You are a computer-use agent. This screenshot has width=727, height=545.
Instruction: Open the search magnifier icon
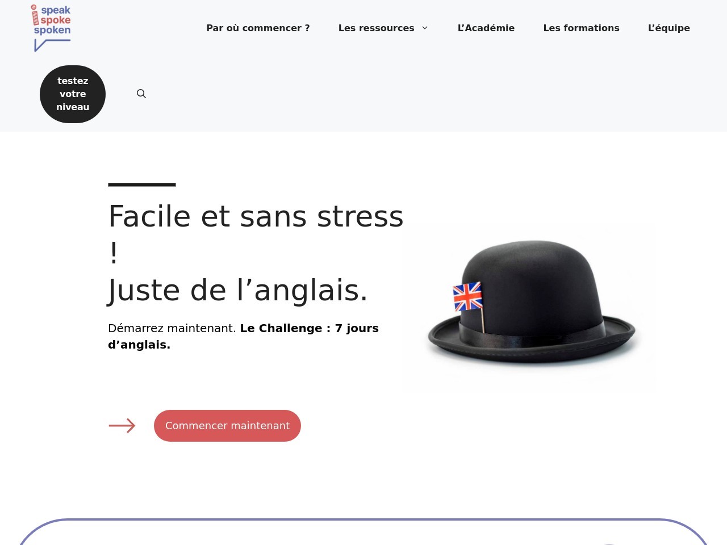pyautogui.click(x=141, y=94)
